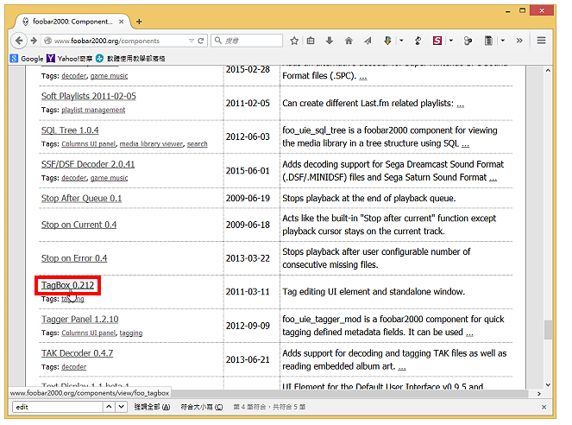Reload the page with the refresh icon
Image resolution: width=572 pixels, height=425 pixels.
coord(201,41)
